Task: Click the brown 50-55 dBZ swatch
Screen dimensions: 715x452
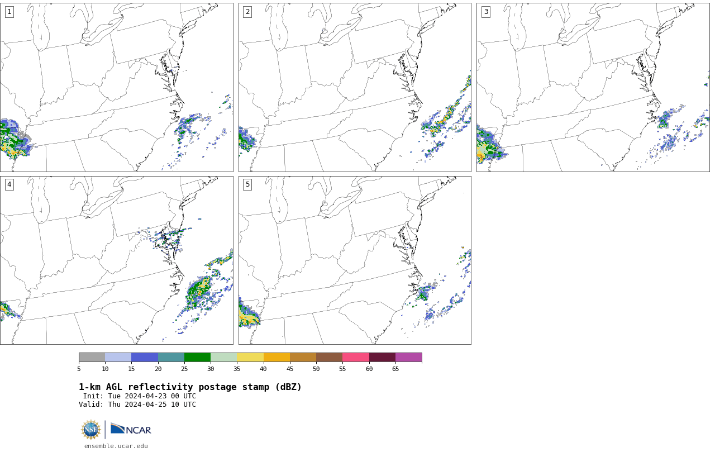Action: tap(329, 358)
